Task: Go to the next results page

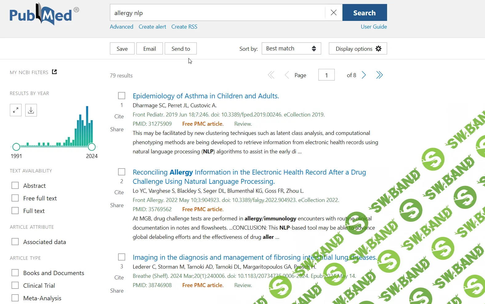Action: click(x=364, y=75)
